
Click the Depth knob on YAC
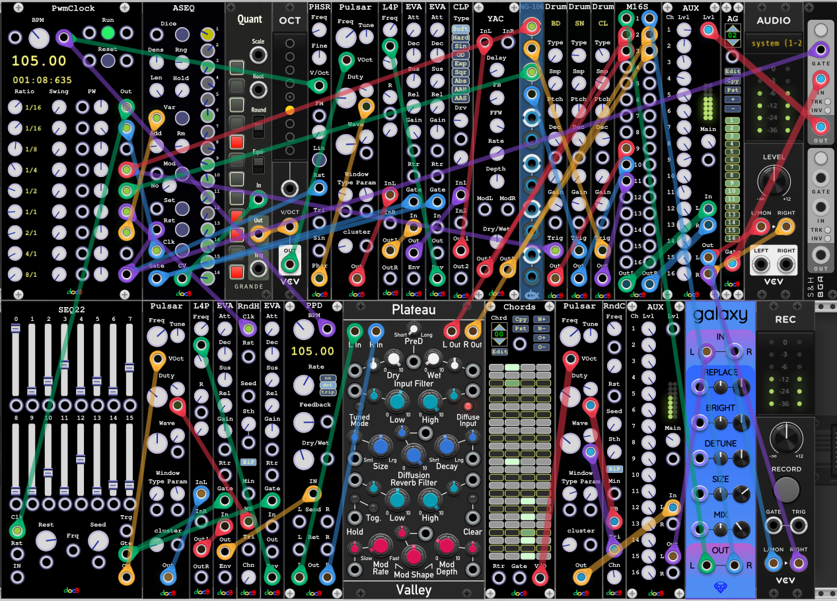point(496,181)
